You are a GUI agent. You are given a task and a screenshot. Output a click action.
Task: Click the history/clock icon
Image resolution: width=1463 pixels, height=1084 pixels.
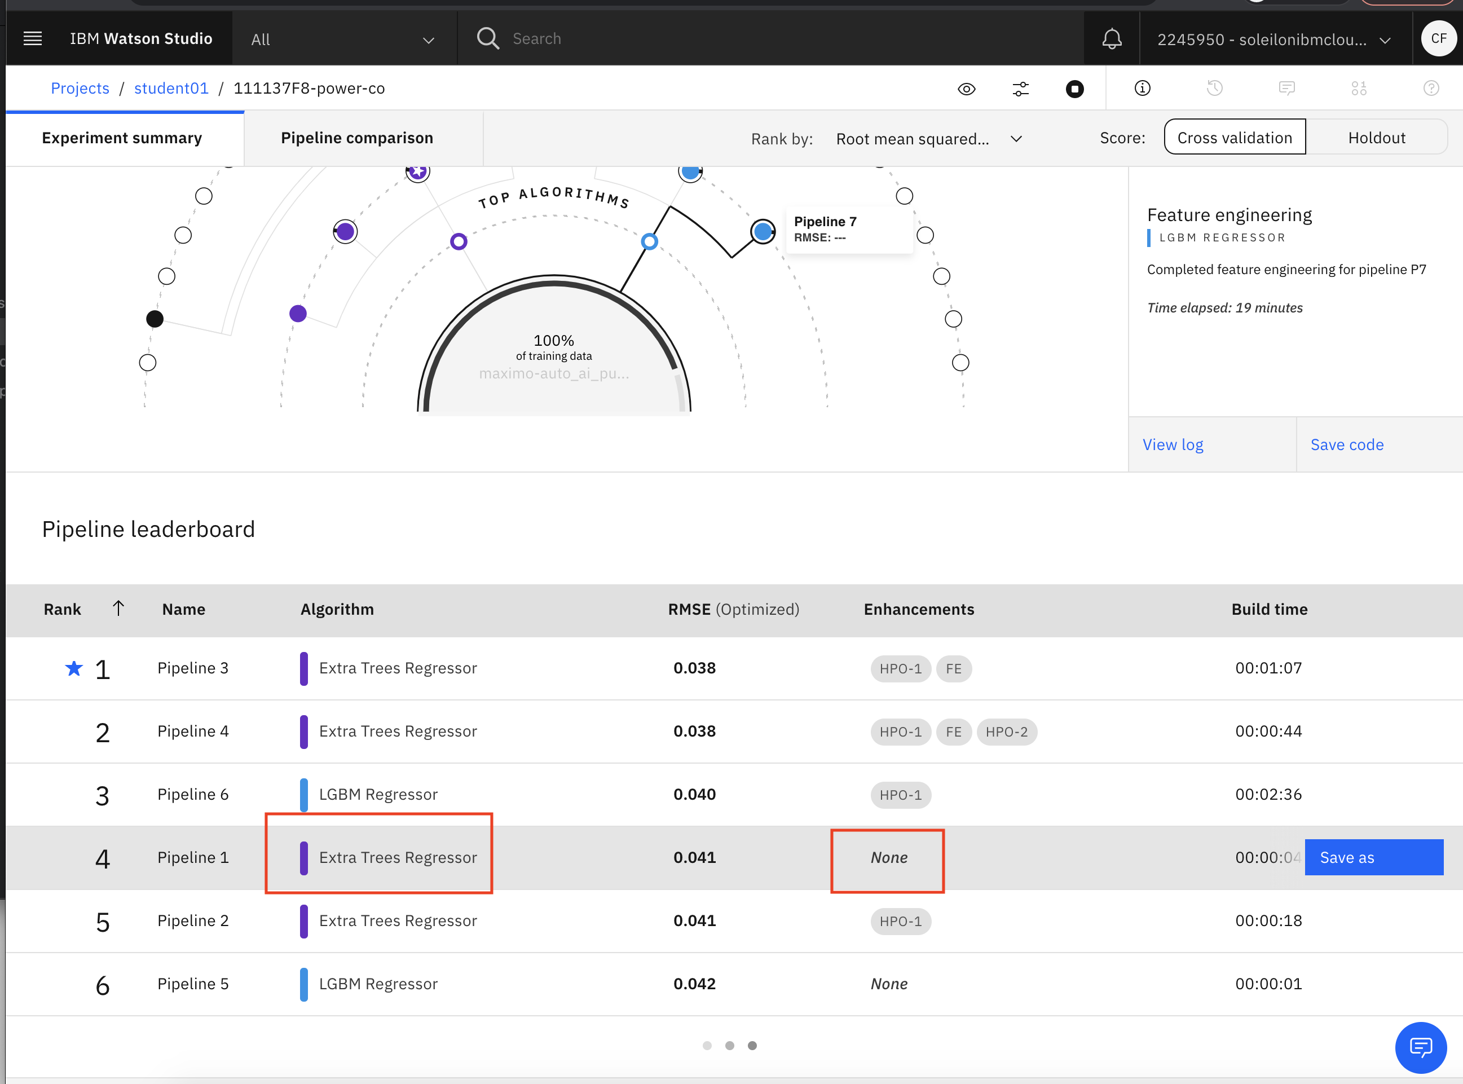[1215, 87]
